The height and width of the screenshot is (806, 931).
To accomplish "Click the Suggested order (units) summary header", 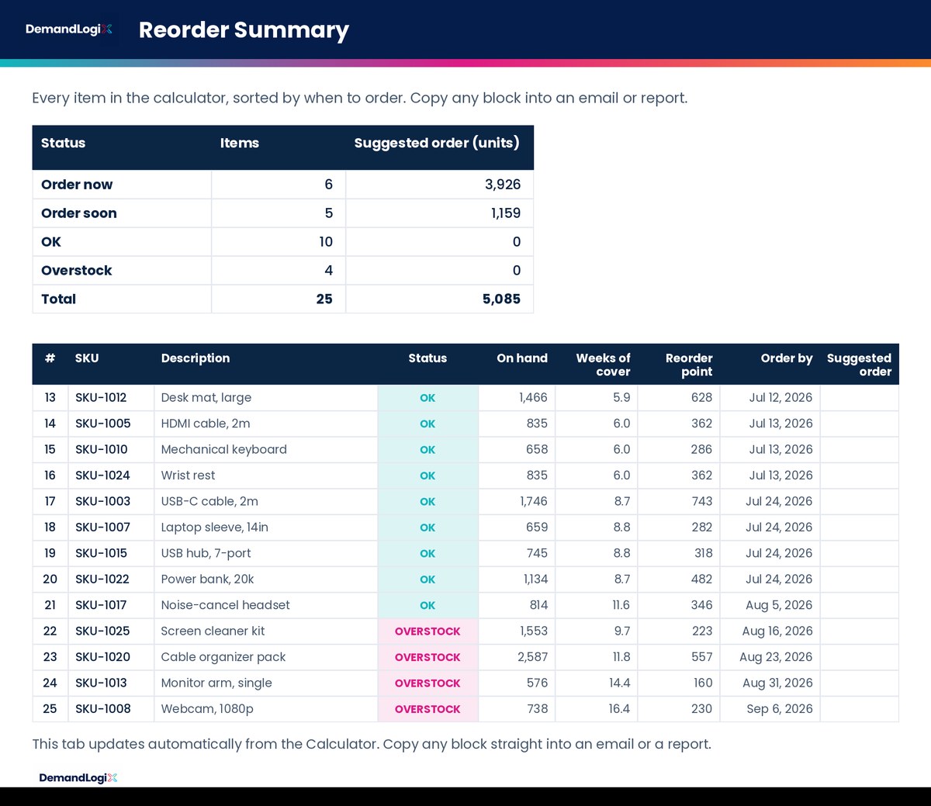I will click(x=437, y=143).
